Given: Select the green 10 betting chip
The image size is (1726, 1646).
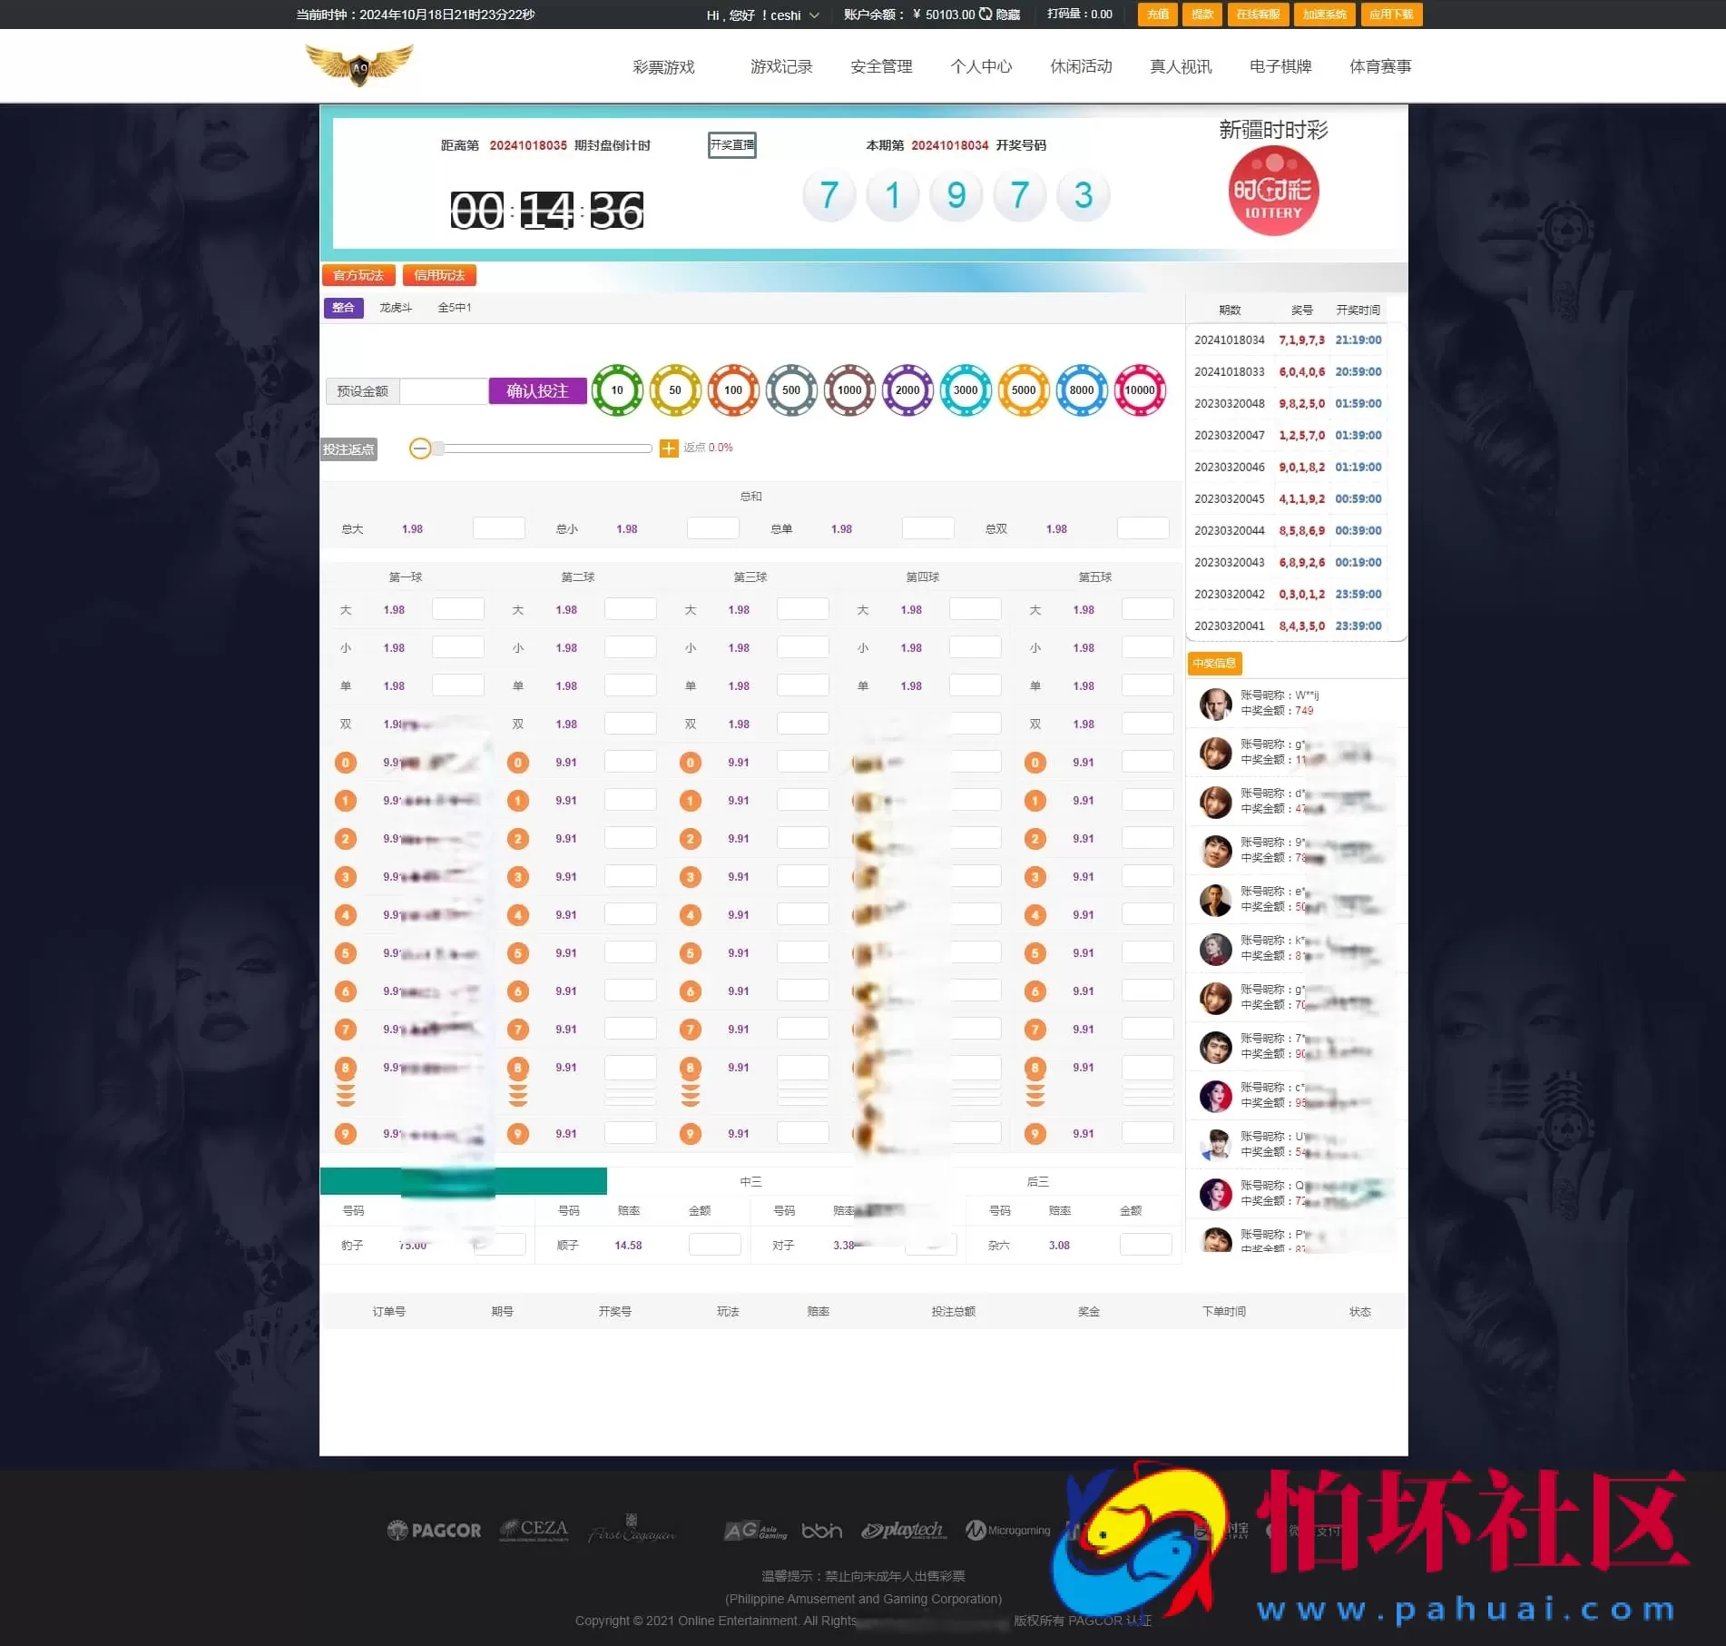Looking at the screenshot, I should click(617, 390).
